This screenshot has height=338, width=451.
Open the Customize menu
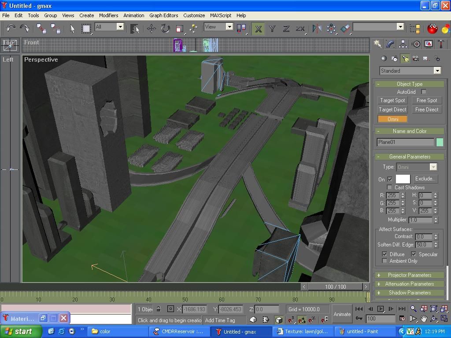[194, 15]
